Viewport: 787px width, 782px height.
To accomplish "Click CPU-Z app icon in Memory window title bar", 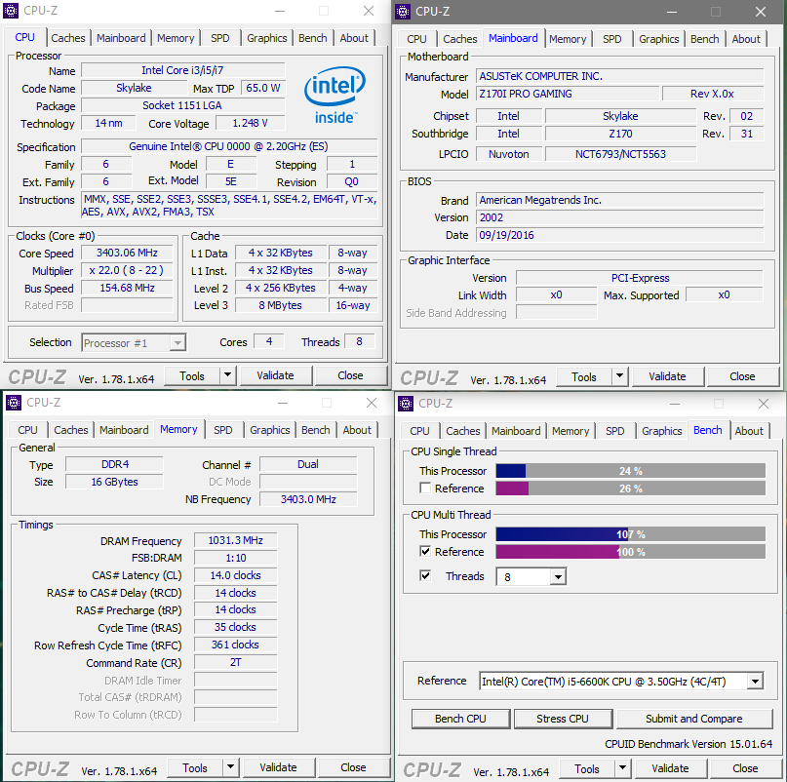I will click(14, 403).
